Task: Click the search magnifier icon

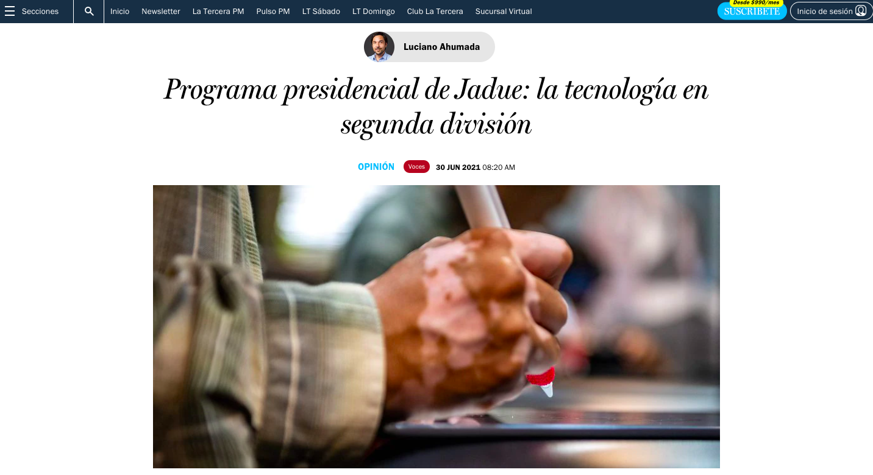Action: coord(89,12)
